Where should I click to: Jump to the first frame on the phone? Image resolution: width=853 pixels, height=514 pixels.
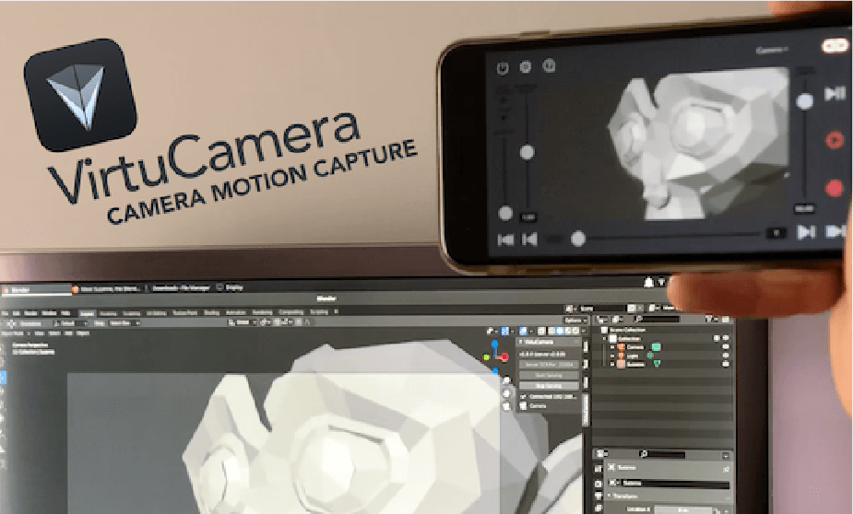pos(505,239)
